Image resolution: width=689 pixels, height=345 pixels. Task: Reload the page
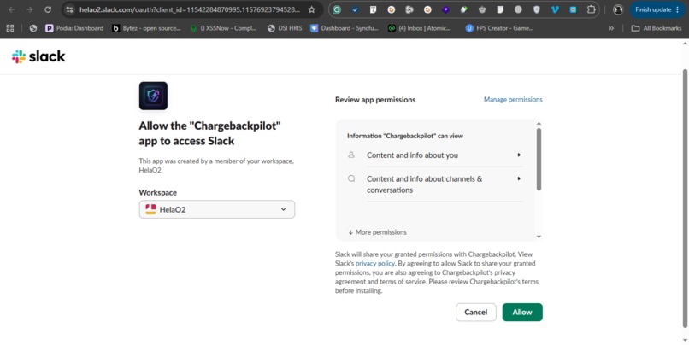click(x=48, y=9)
